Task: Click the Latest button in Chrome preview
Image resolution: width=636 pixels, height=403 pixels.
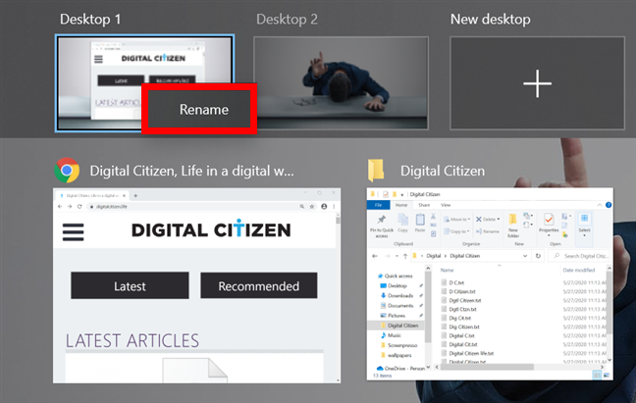Action: [130, 286]
